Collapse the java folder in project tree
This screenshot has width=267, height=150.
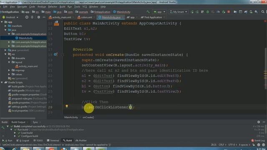[x=5, y=30]
